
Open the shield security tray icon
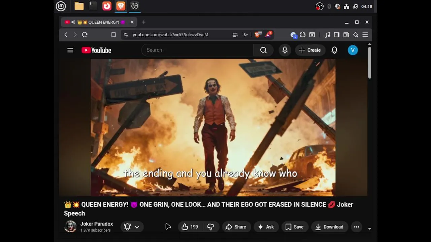(337, 6)
